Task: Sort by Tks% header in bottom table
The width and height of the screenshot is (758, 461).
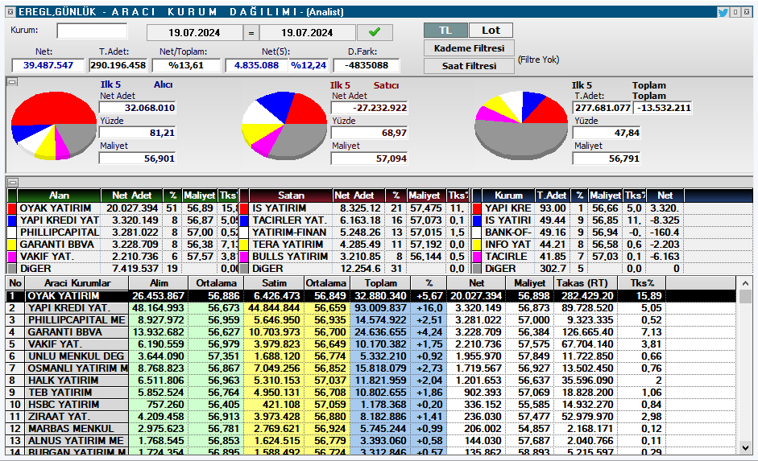Action: click(x=642, y=283)
